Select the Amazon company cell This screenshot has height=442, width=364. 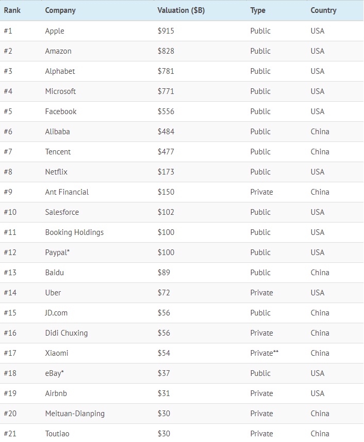(x=58, y=51)
